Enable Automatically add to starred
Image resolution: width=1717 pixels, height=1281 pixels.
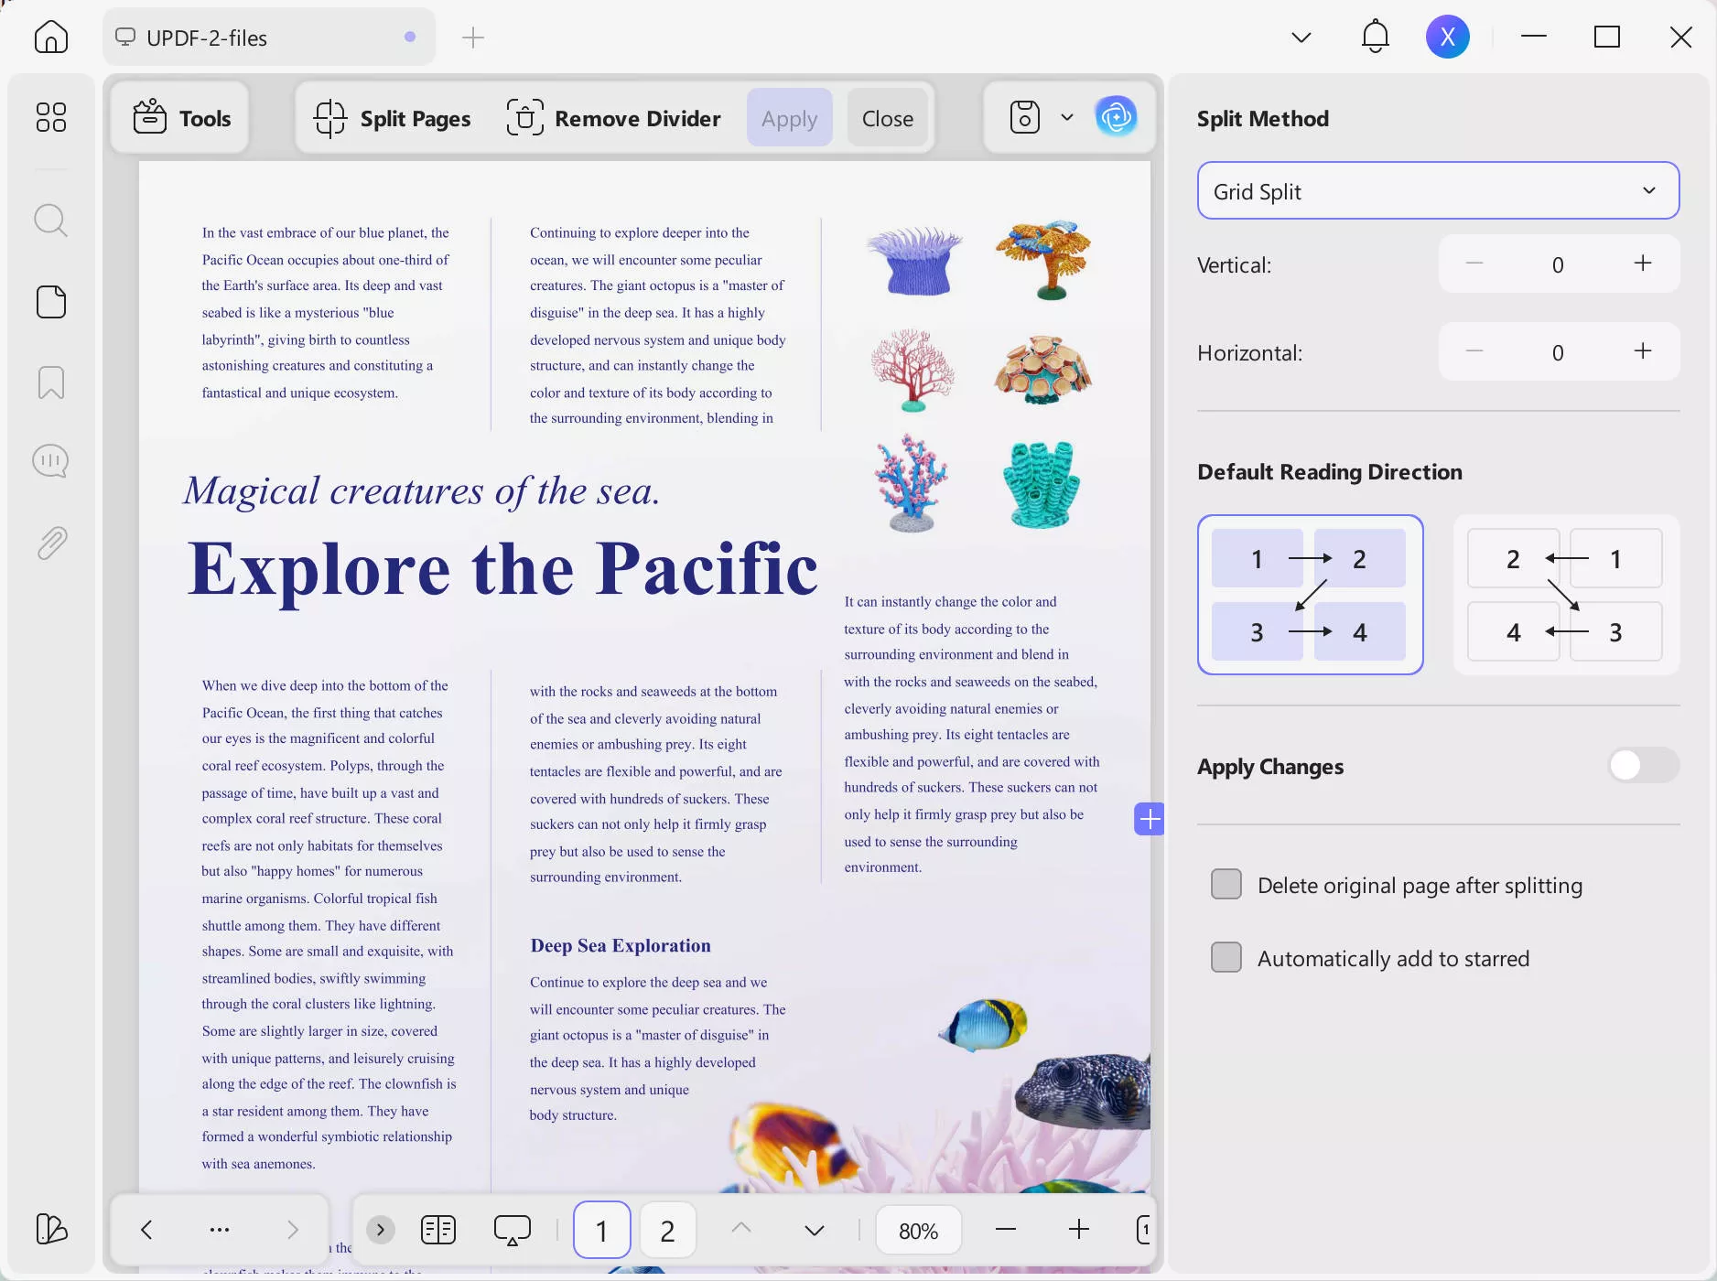(1226, 958)
